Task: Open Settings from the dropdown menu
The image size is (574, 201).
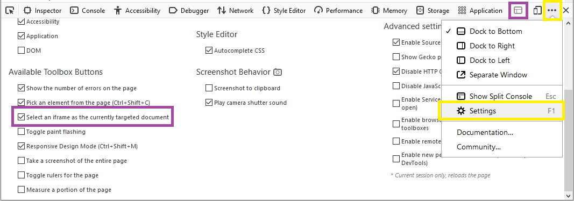Action: coord(502,111)
